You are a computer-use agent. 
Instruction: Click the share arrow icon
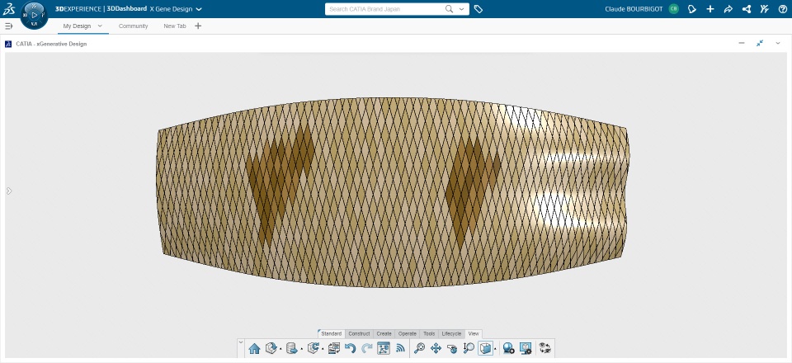click(x=728, y=9)
